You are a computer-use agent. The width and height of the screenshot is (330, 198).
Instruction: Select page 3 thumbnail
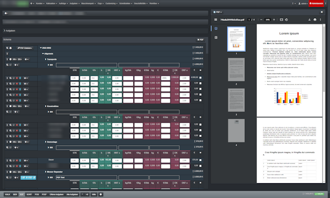point(237,100)
